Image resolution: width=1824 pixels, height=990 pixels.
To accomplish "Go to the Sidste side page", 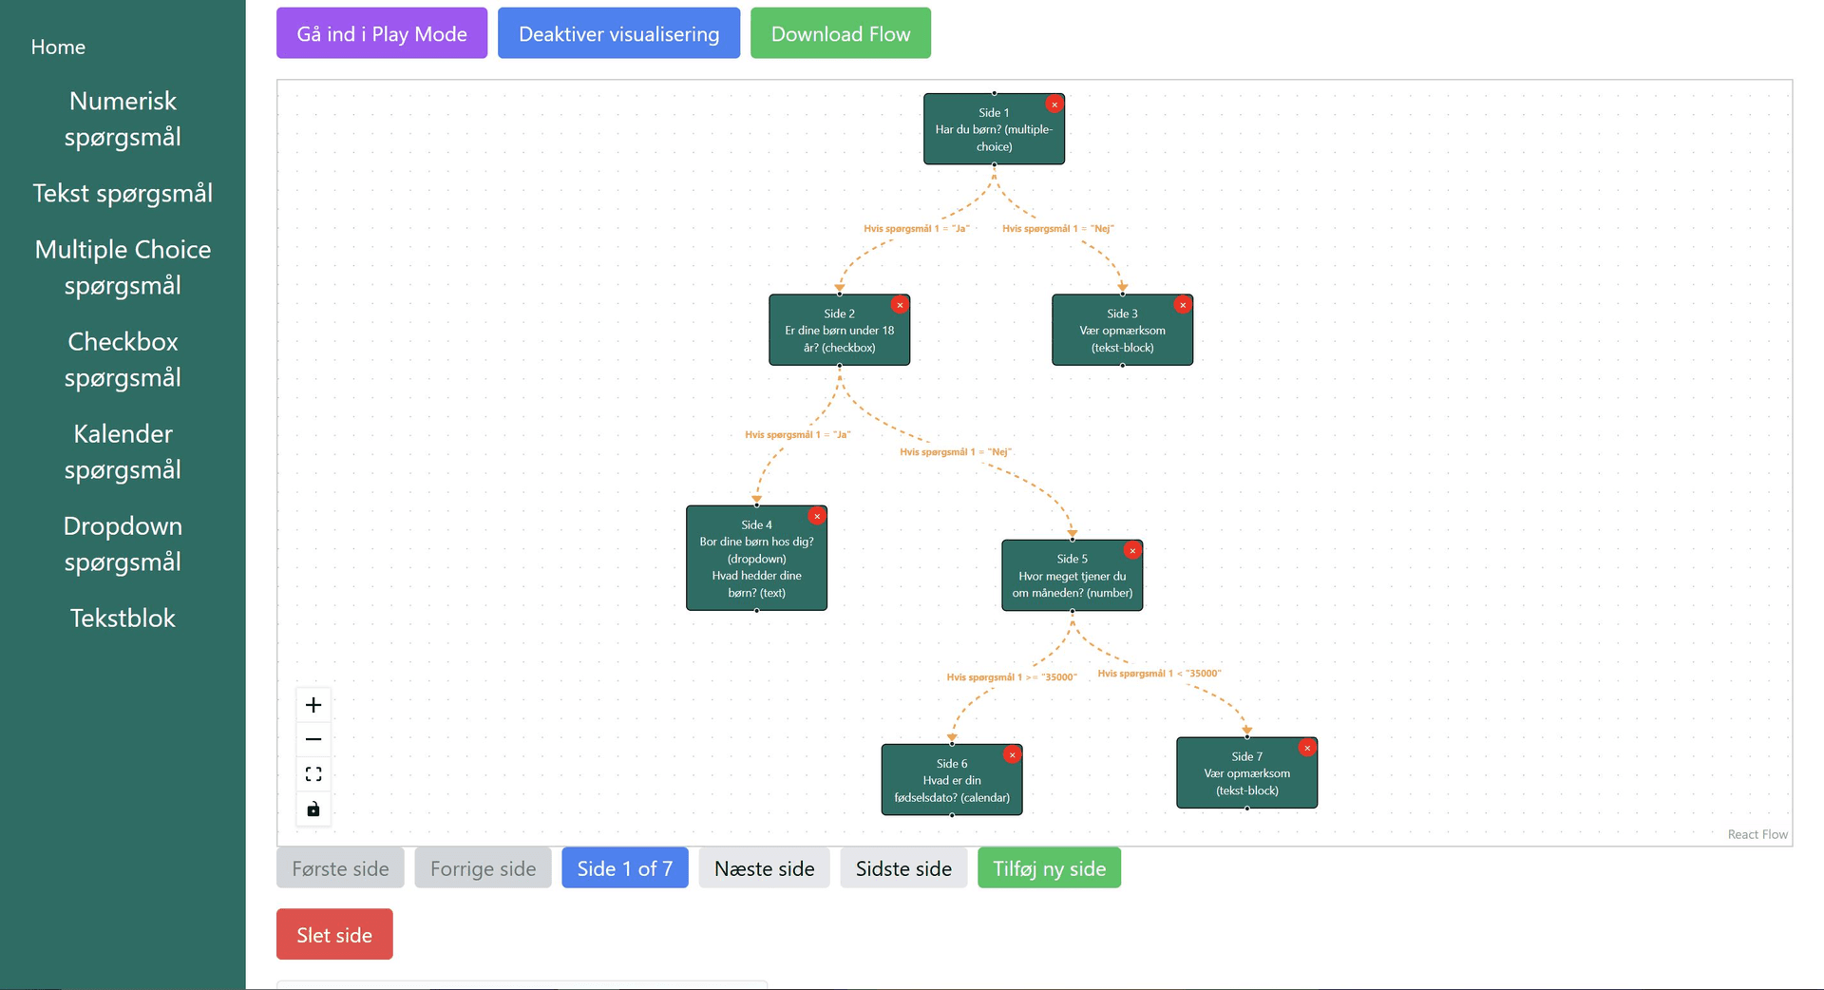I will (x=902, y=867).
